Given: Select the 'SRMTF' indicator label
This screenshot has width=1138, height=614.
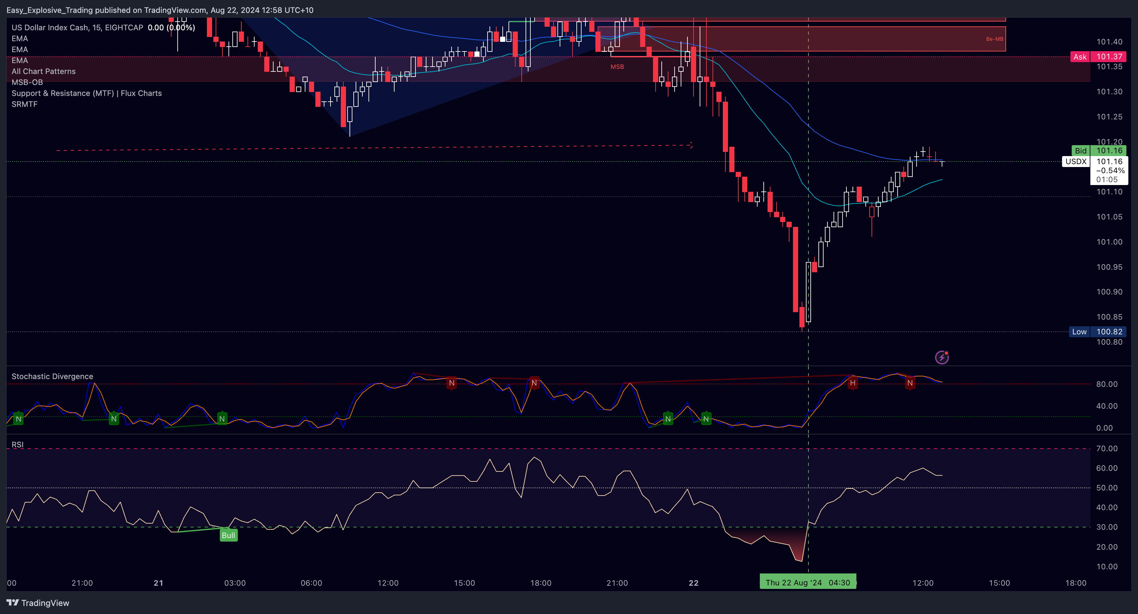Looking at the screenshot, I should point(24,104).
